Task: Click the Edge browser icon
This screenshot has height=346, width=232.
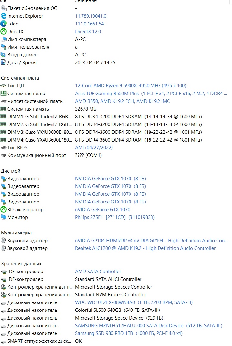Action: coord(4,24)
